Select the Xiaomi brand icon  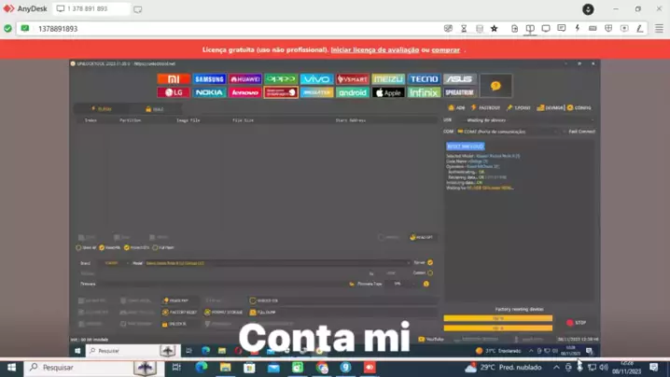click(x=174, y=80)
